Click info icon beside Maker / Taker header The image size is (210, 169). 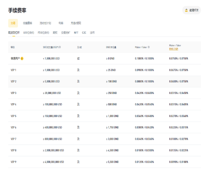coord(149,47)
